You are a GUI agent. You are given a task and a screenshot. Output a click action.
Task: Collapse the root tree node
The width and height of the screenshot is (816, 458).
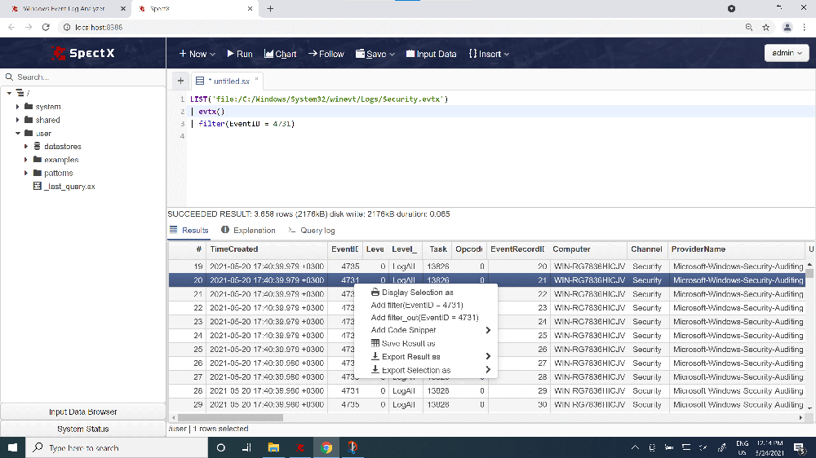pos(9,93)
